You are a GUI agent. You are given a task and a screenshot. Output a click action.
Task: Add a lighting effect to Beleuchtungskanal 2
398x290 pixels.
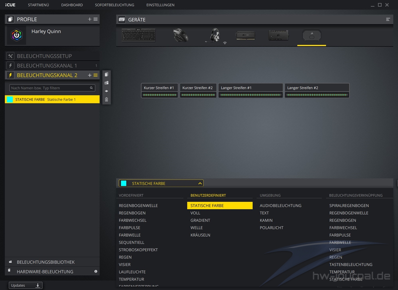(x=90, y=75)
